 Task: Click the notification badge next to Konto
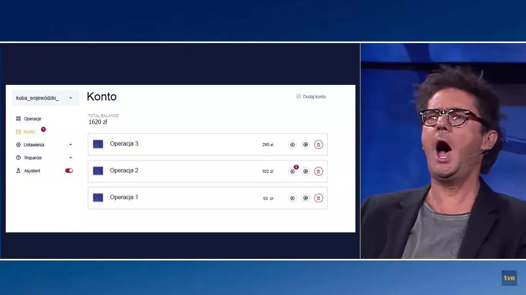coord(43,129)
